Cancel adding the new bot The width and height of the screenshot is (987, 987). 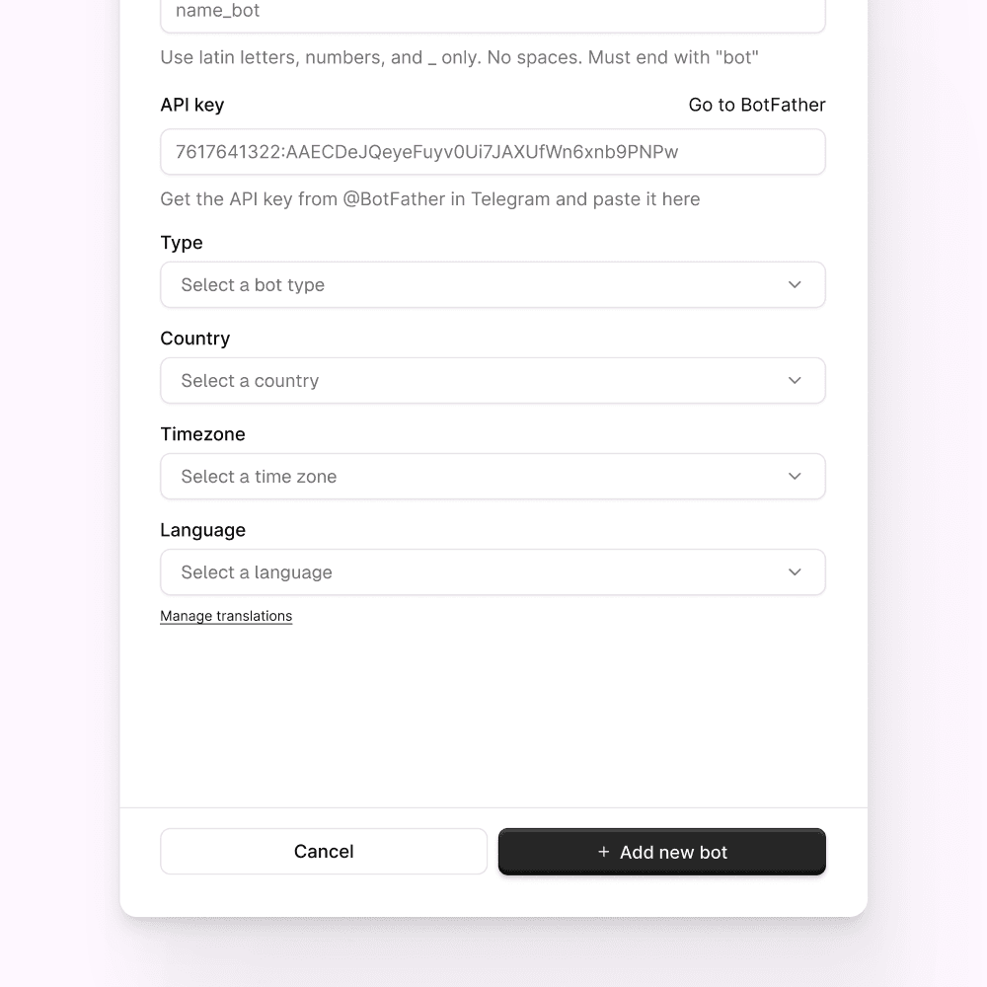324,851
